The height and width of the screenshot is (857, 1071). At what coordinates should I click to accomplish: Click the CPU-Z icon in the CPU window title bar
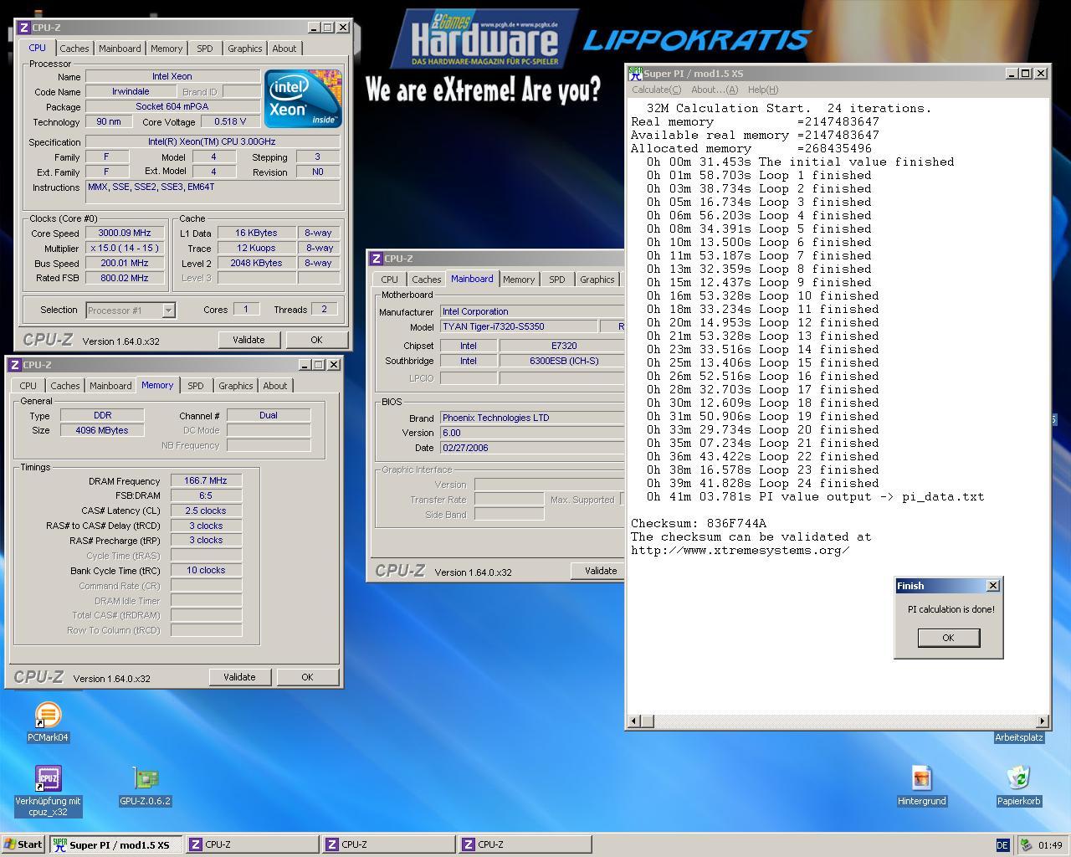pos(24,28)
